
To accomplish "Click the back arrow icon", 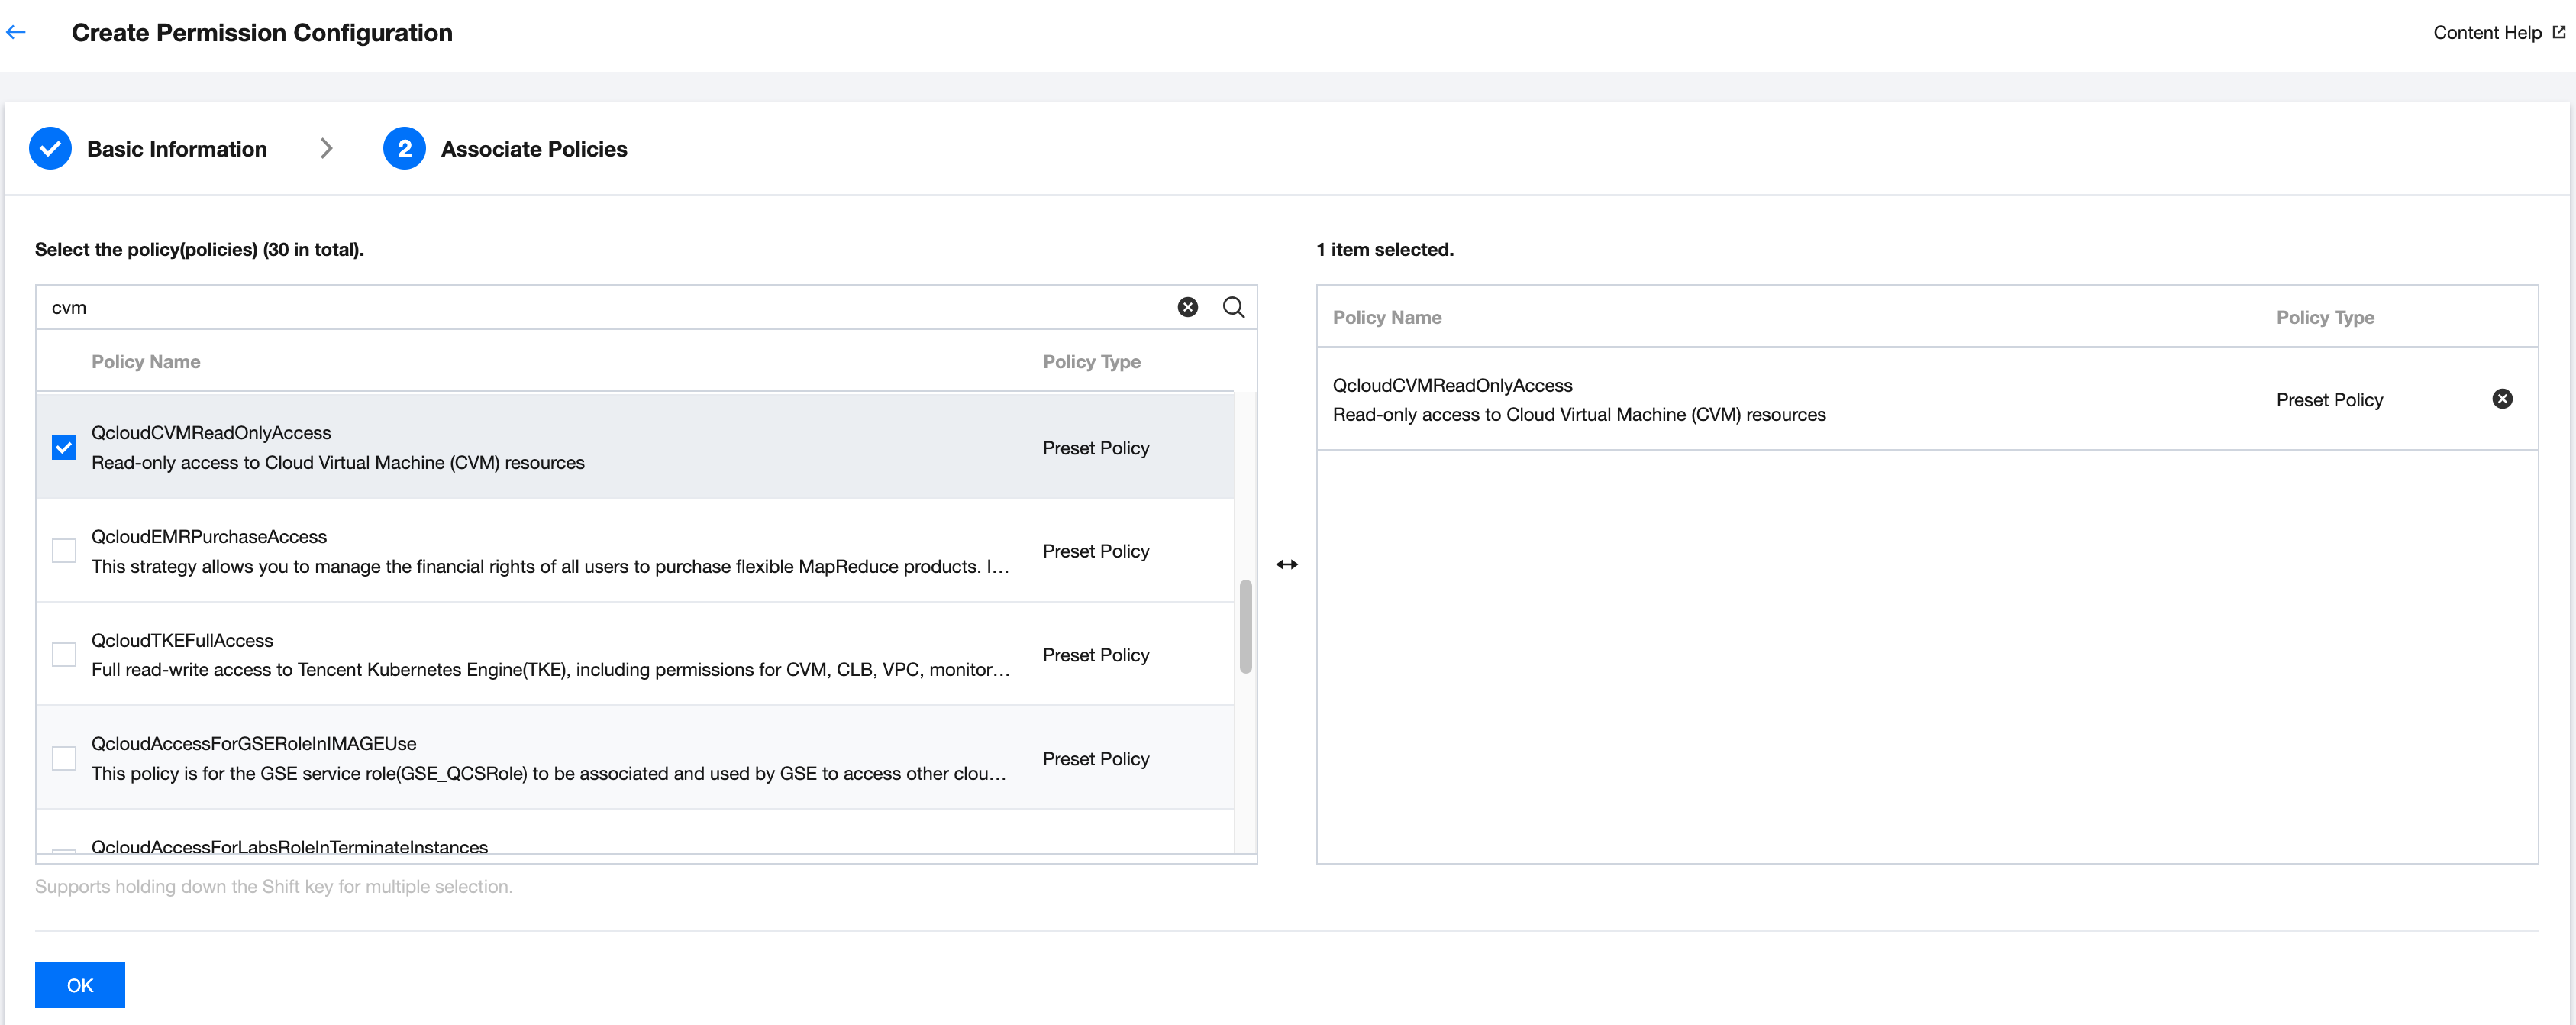I will 16,33.
